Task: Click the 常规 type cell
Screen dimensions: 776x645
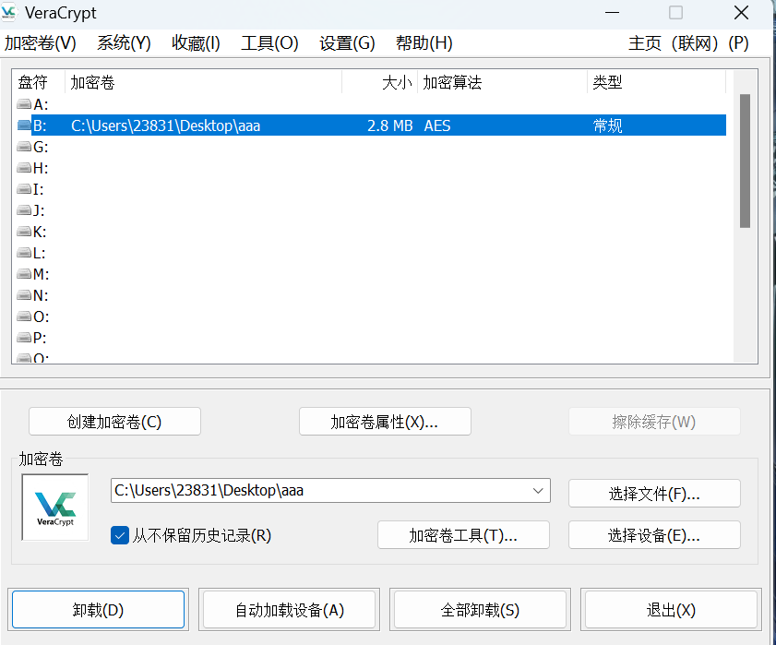Action: click(608, 125)
